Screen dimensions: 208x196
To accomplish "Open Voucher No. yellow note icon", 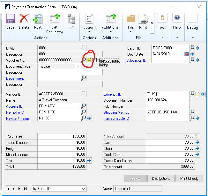I will coord(89,60).
